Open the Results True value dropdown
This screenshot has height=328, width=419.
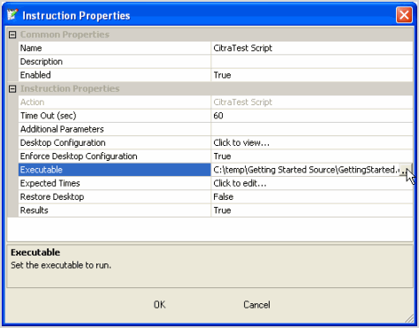coord(312,210)
